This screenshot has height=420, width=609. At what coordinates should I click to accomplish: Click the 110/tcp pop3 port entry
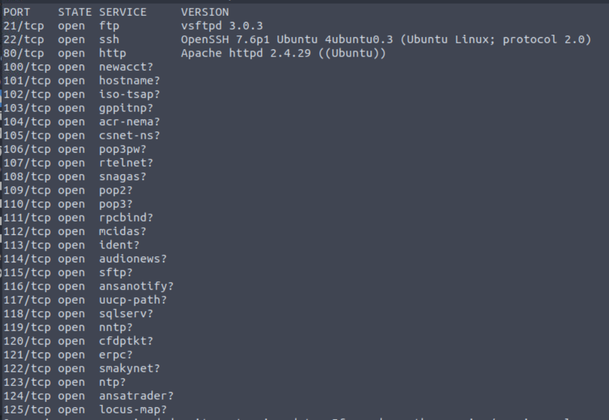pyautogui.click(x=27, y=204)
